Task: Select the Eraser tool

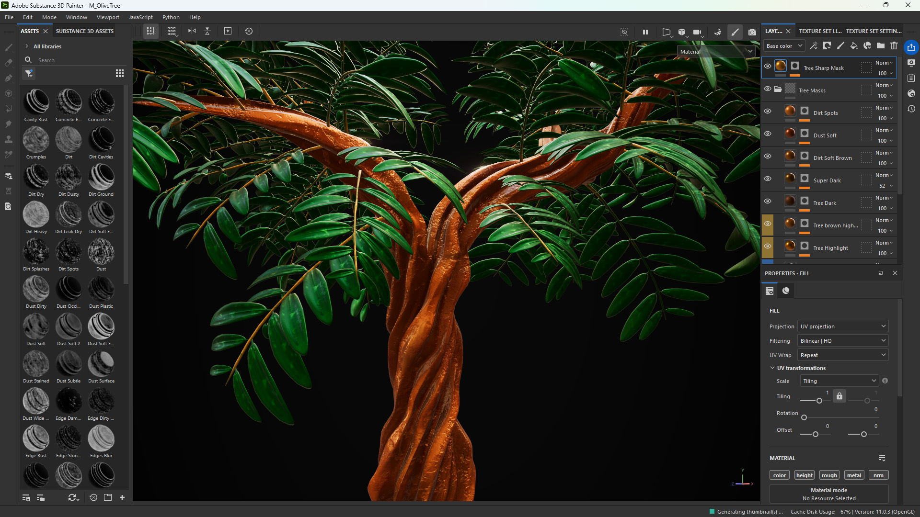Action: pyautogui.click(x=8, y=63)
